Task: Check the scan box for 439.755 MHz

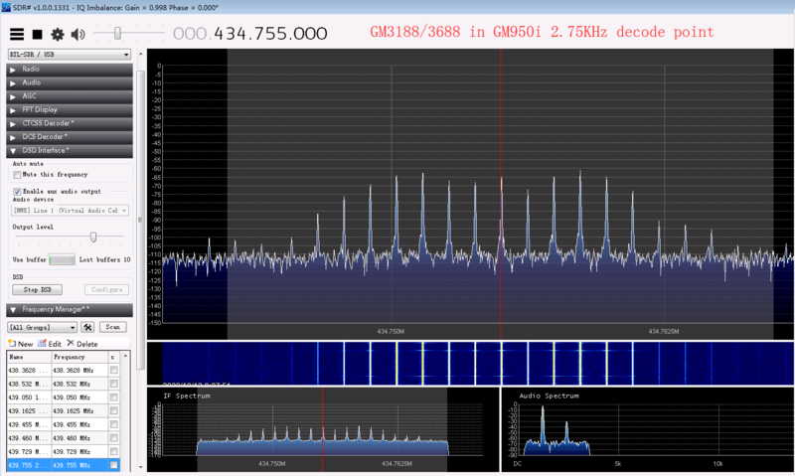Action: point(114,465)
